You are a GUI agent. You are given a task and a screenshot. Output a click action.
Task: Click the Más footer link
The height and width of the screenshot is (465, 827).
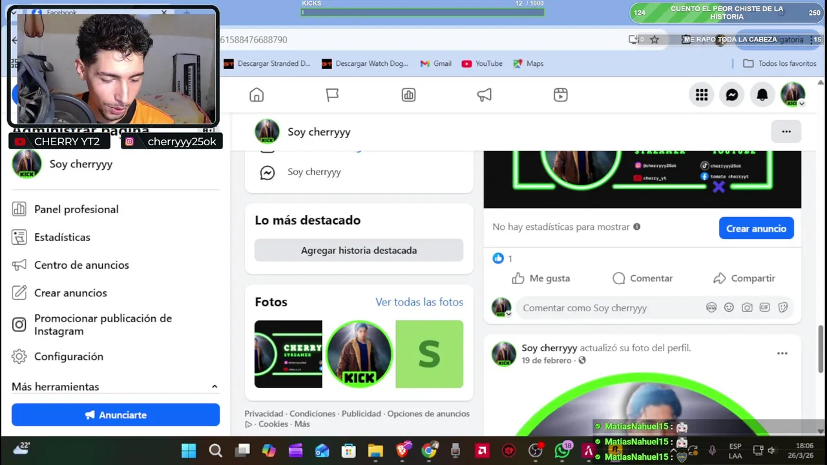(302, 424)
